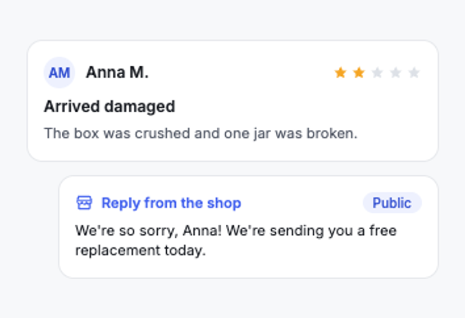Click the Arrived damaged review title

coord(110,107)
